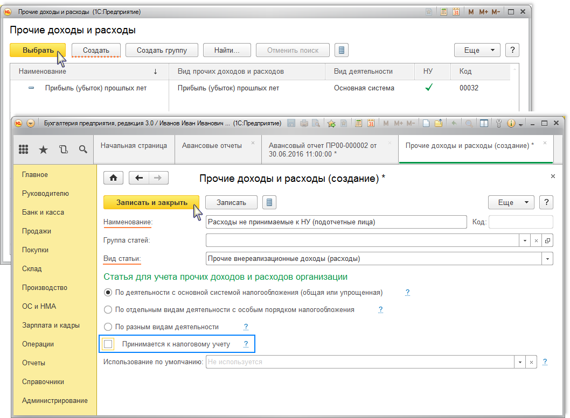Screen dimensions: 570x418
Task: Click the orange information icon
Action: (x=511, y=123)
